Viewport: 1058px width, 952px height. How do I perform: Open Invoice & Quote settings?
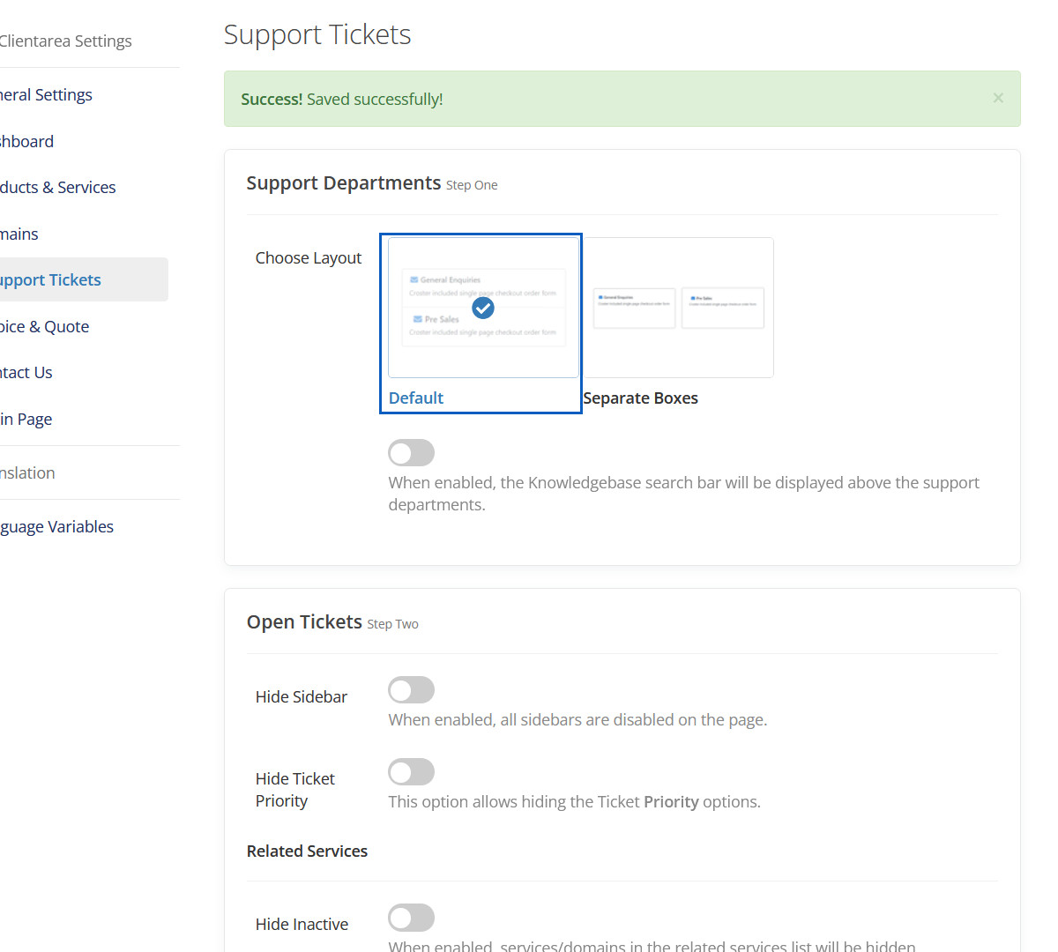tap(45, 327)
